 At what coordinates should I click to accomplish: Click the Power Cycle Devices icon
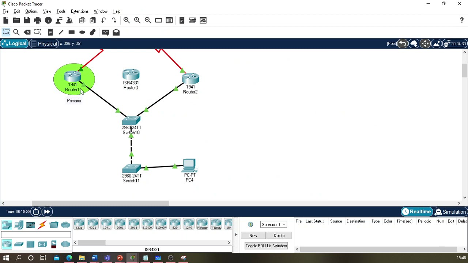[x=36, y=211]
